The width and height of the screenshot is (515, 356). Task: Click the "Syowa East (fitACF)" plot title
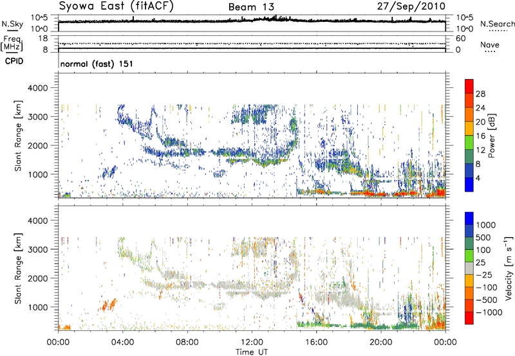tap(117, 6)
